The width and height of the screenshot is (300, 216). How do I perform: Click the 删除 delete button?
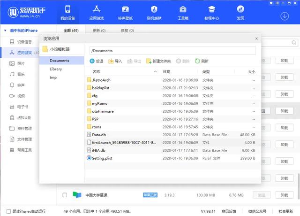[x=183, y=61]
